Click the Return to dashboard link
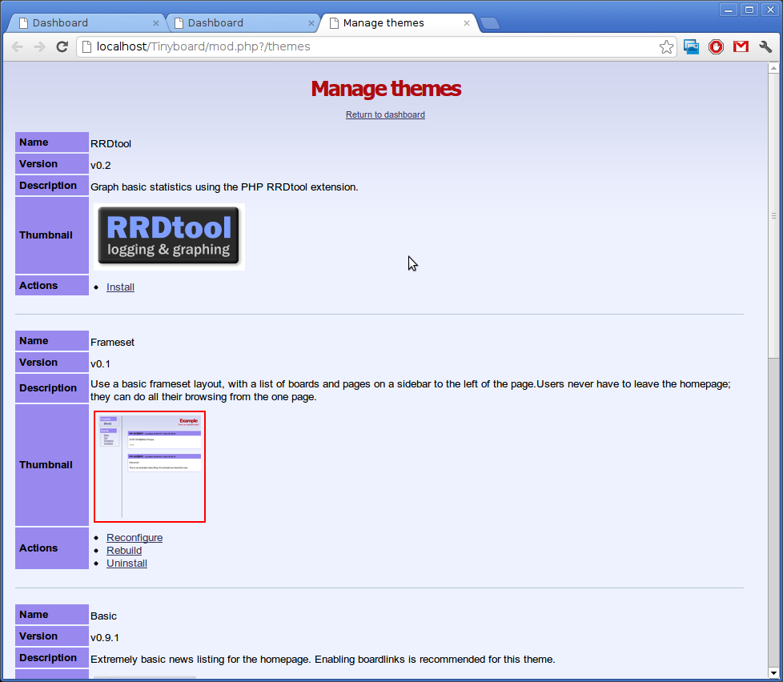Image resolution: width=783 pixels, height=682 pixels. point(385,114)
